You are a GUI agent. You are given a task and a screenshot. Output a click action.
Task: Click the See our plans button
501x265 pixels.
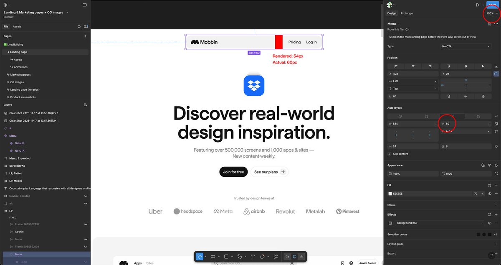(270, 172)
